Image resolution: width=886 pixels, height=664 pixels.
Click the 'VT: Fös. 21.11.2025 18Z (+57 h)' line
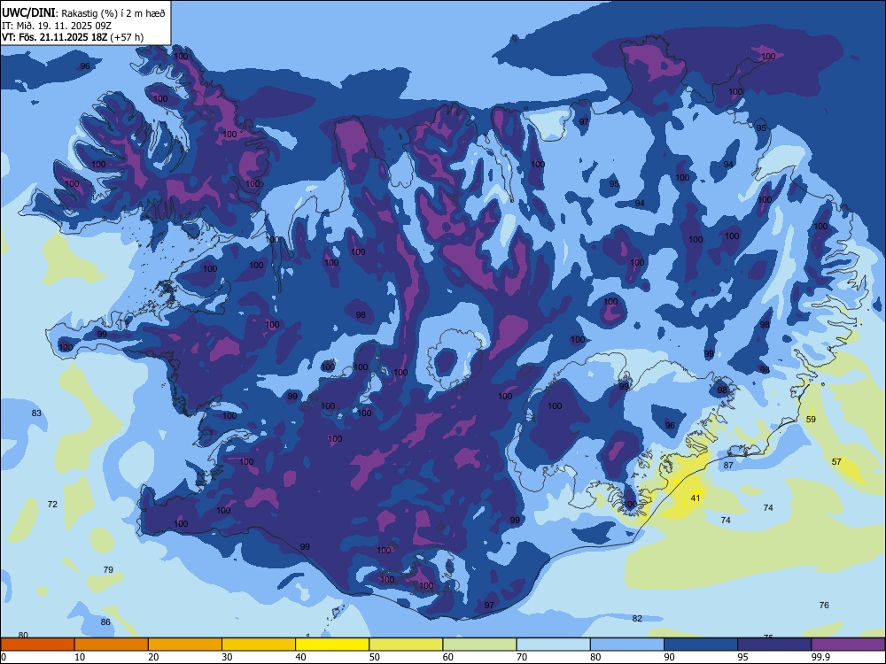click(73, 37)
